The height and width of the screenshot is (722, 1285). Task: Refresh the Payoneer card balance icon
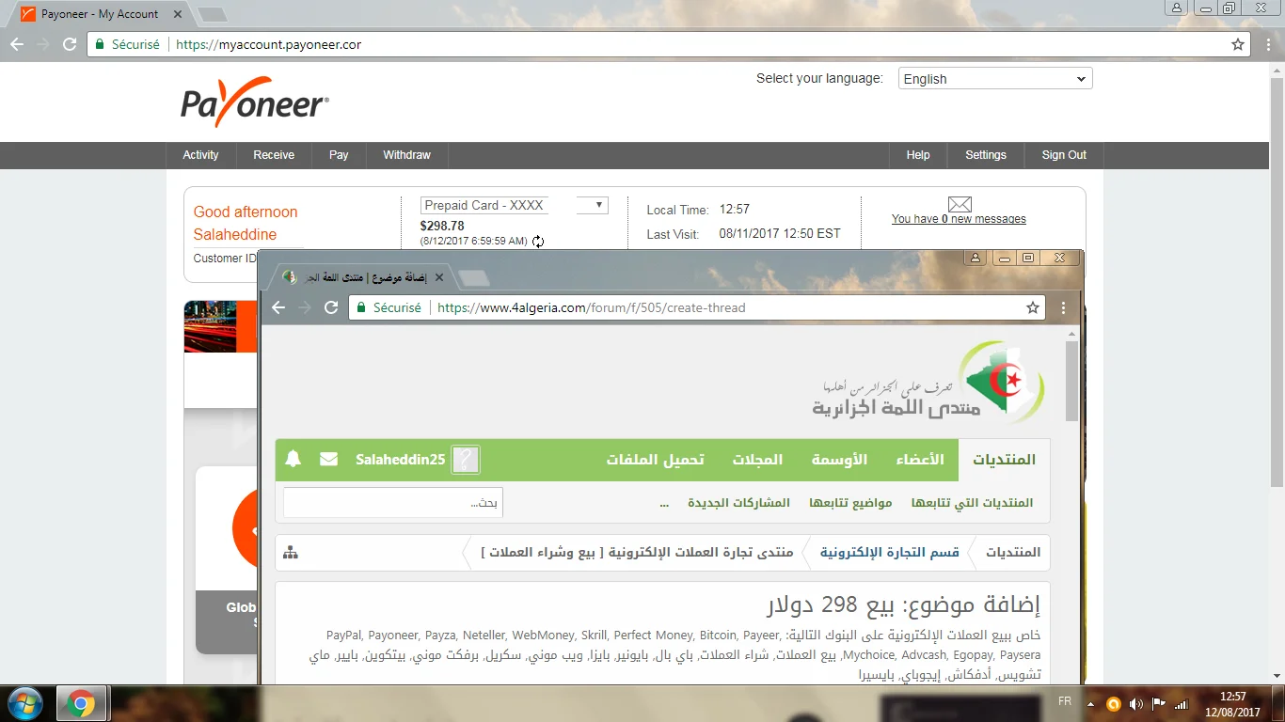pyautogui.click(x=538, y=242)
